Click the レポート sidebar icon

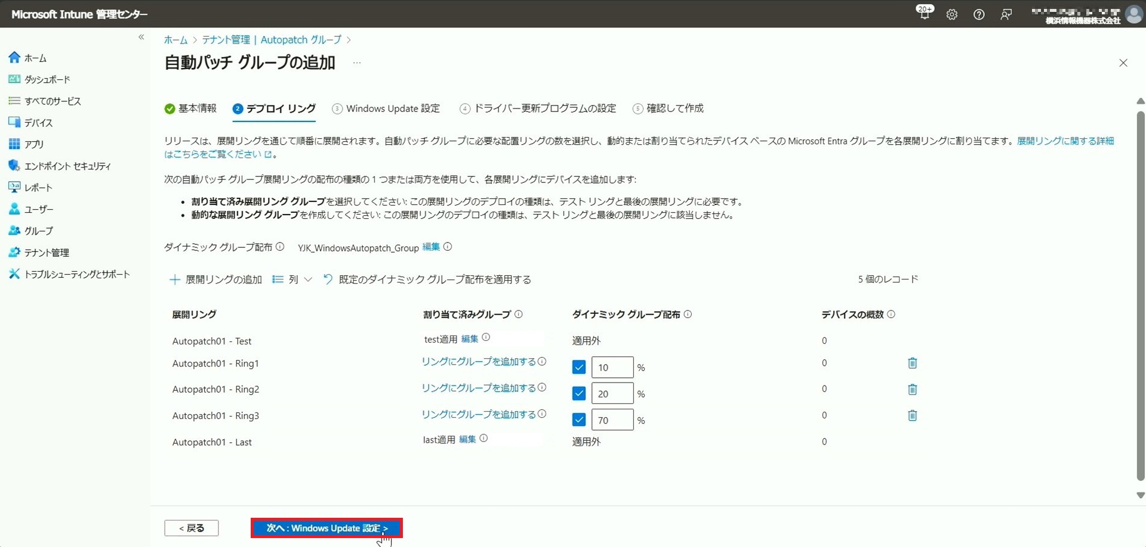tap(14, 187)
